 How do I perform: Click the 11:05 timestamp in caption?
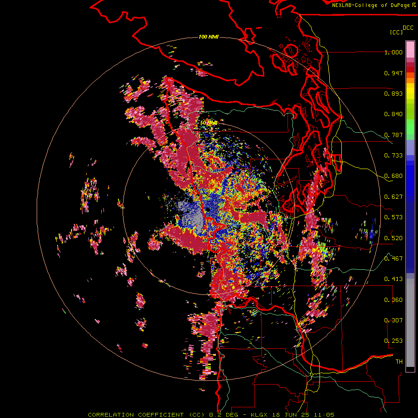(324, 415)
